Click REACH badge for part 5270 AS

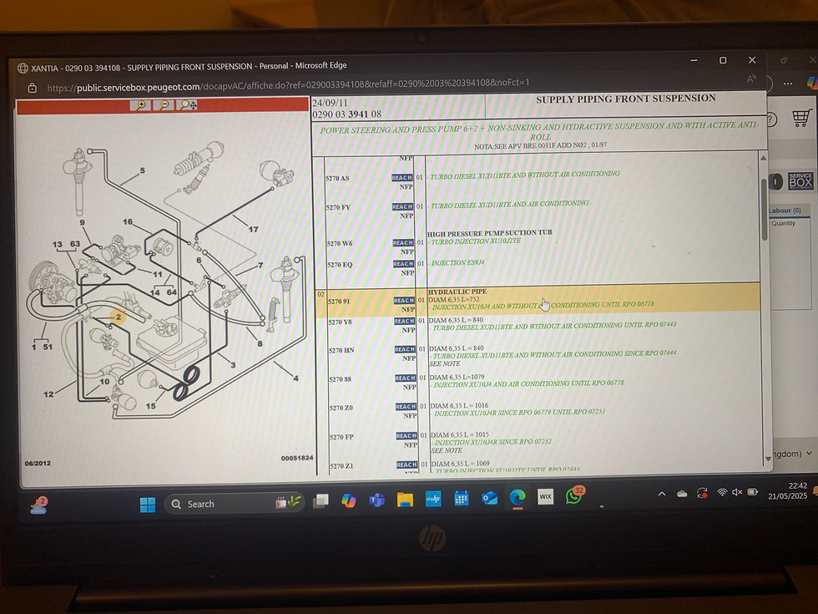(x=401, y=177)
